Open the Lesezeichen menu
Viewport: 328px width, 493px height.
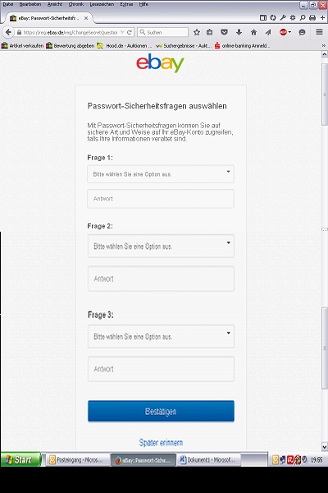[x=102, y=4]
